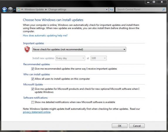Open the privacy statement online link

point(37,112)
